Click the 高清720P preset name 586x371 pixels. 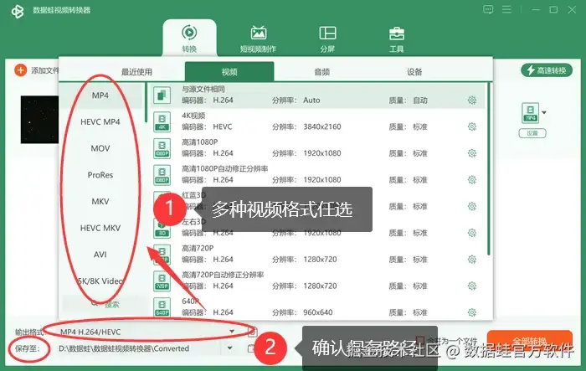click(198, 248)
